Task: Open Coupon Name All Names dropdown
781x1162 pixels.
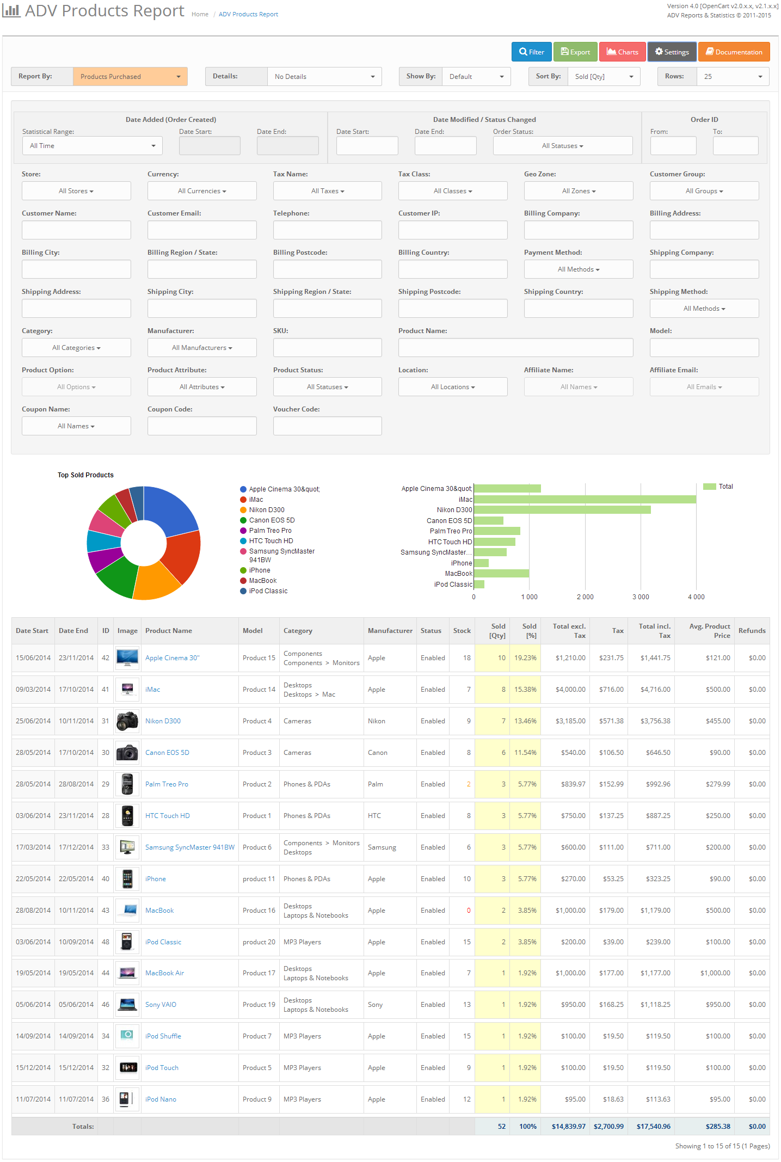Action: 76,426
